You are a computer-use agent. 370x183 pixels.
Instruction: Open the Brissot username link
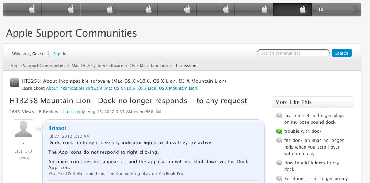click(x=57, y=128)
